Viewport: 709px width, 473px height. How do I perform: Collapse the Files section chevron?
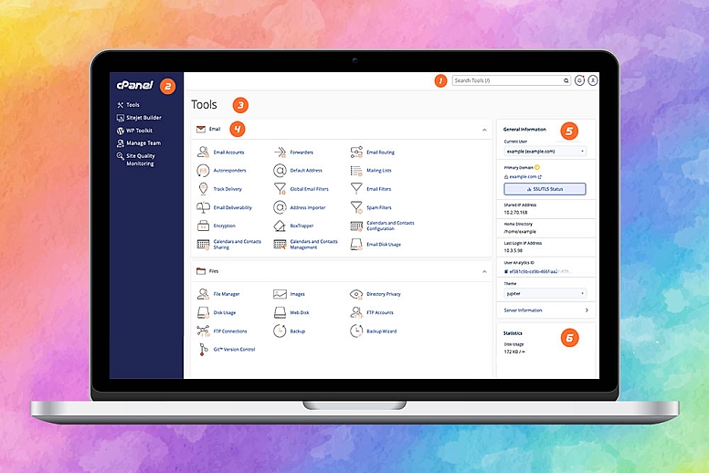[x=484, y=271]
